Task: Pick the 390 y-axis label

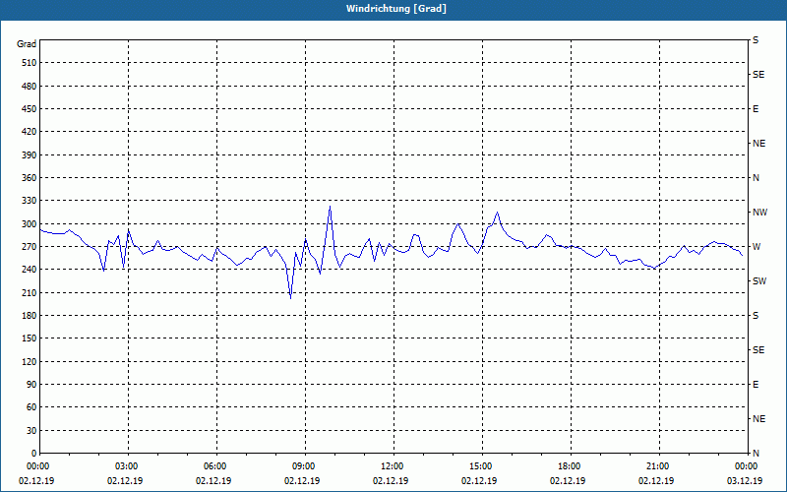Action: coord(30,155)
